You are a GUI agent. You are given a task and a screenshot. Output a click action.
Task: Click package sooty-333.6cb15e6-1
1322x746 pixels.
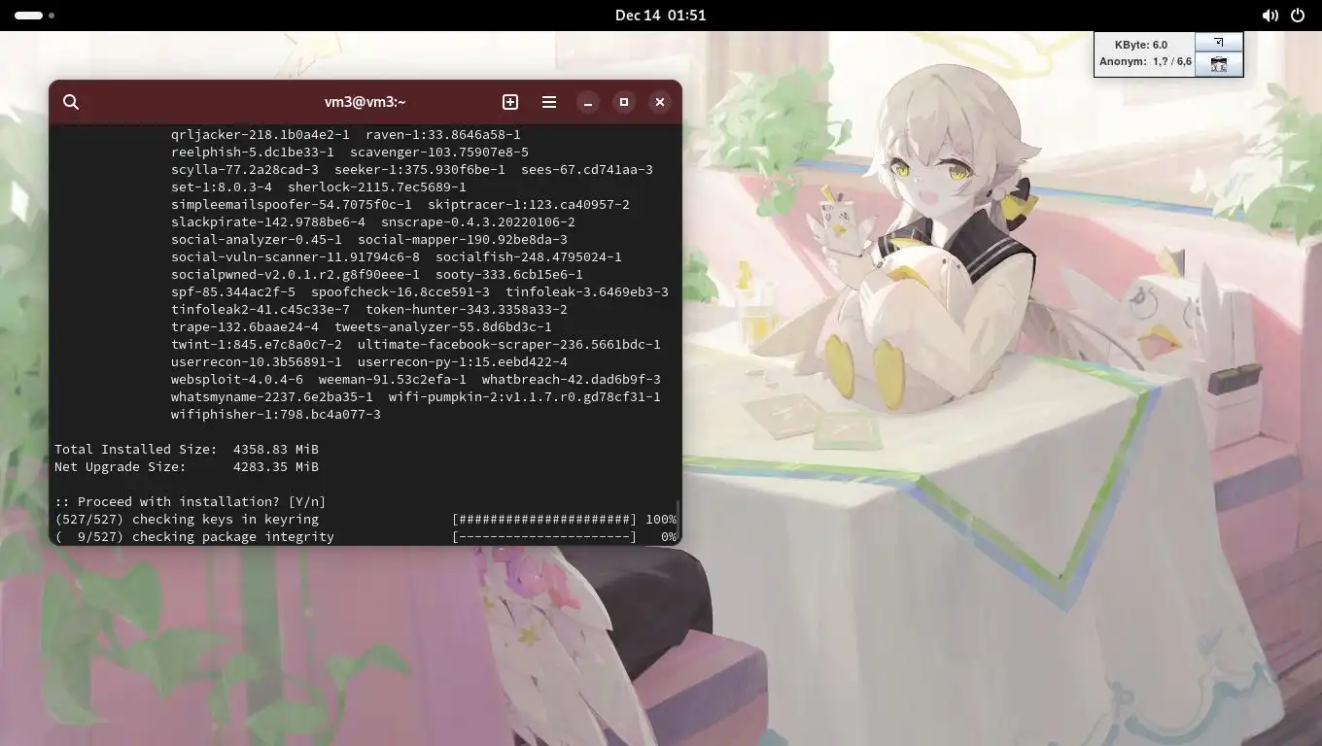pyautogui.click(x=509, y=275)
